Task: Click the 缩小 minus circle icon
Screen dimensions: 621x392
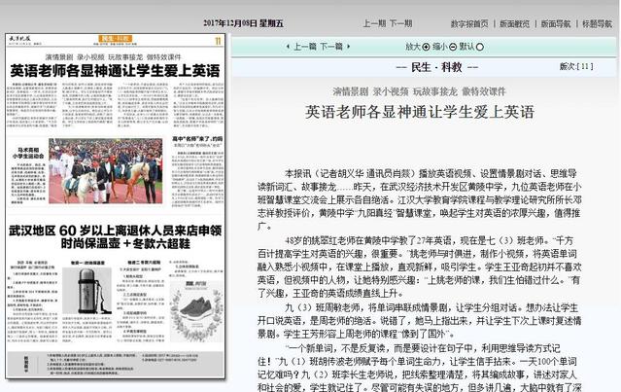Action: pos(453,47)
